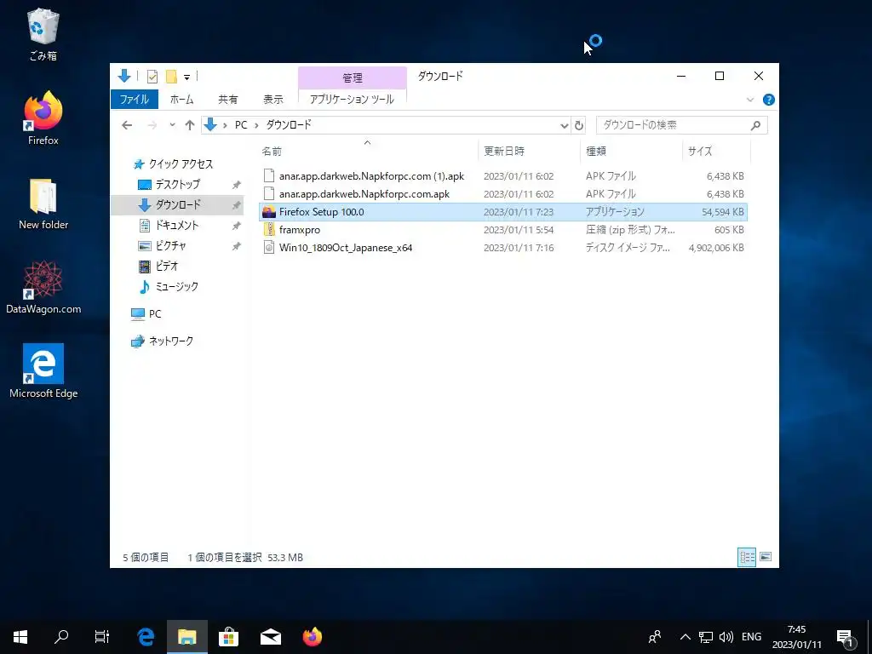Sort by the 名前 column header
Screen dimensions: 872x654
click(367, 152)
